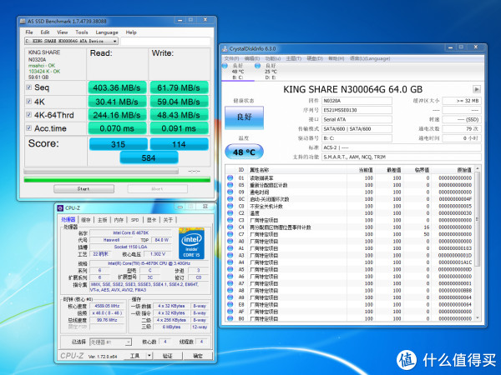The height and width of the screenshot is (375, 501).
Task: Click the SMART list scroll up arrow
Action: coord(478,168)
